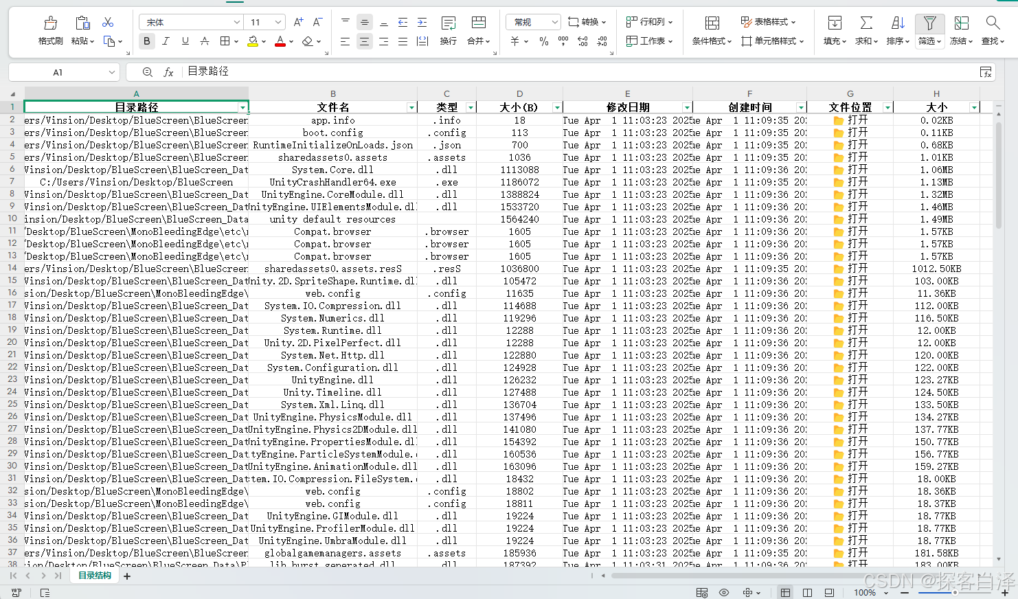Toggle italic formatting
1018x599 pixels.
click(166, 41)
